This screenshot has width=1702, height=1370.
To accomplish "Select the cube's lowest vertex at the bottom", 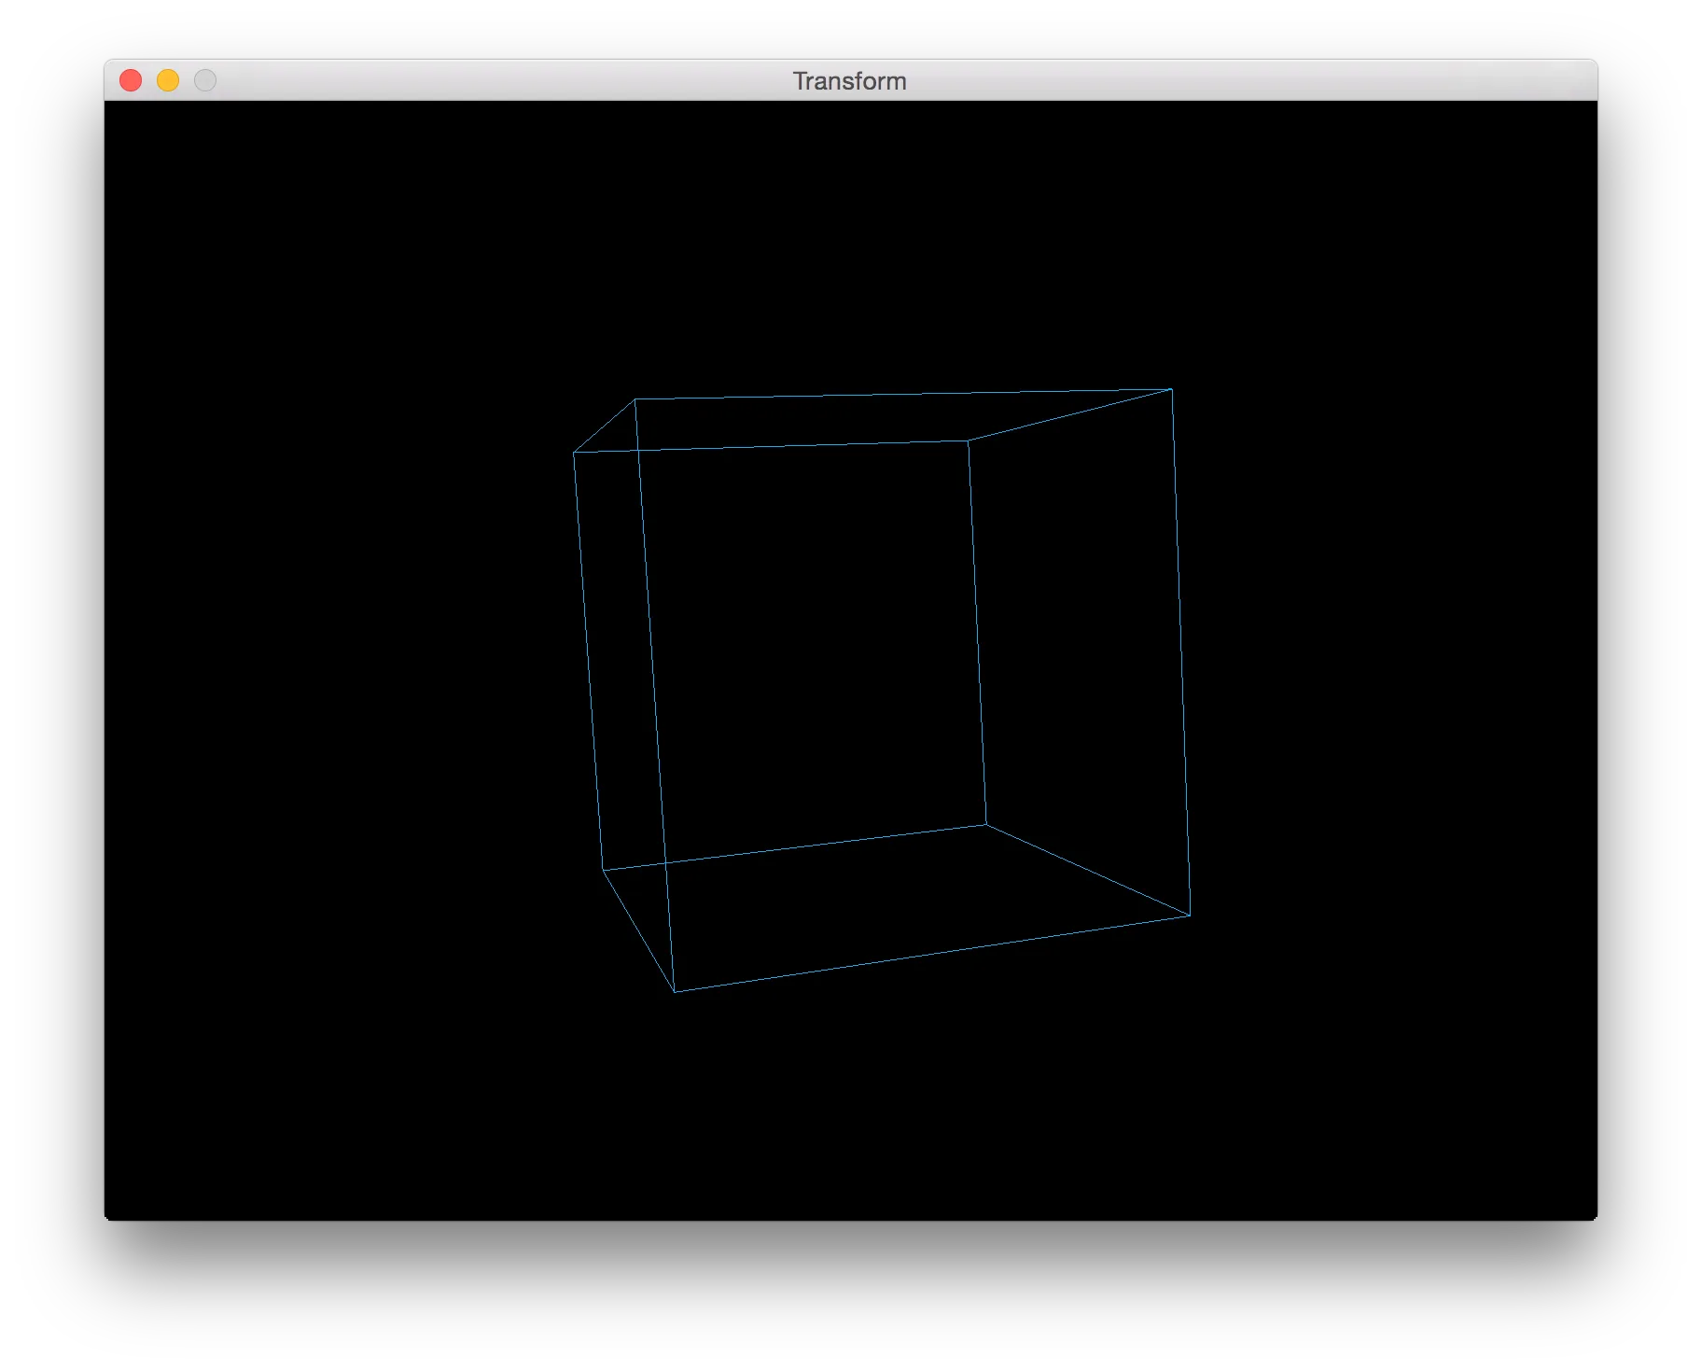I will (x=675, y=991).
